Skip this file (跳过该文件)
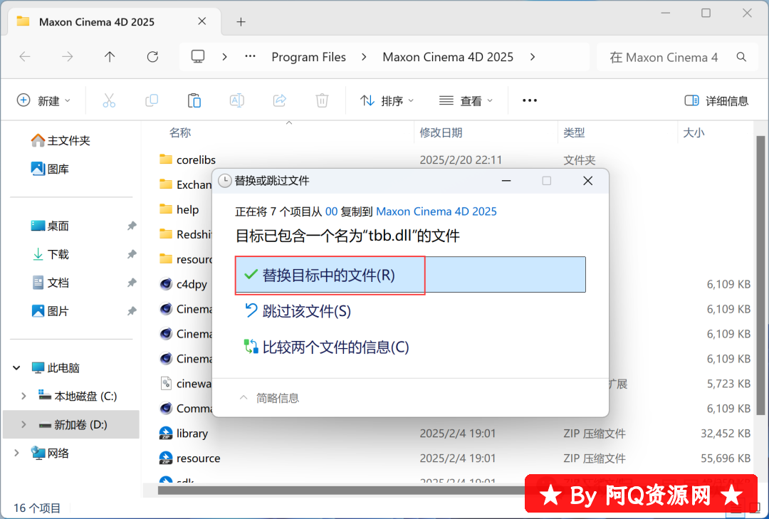The width and height of the screenshot is (769, 519). click(297, 311)
